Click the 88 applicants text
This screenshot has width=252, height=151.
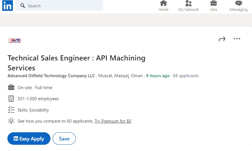[x=186, y=76]
